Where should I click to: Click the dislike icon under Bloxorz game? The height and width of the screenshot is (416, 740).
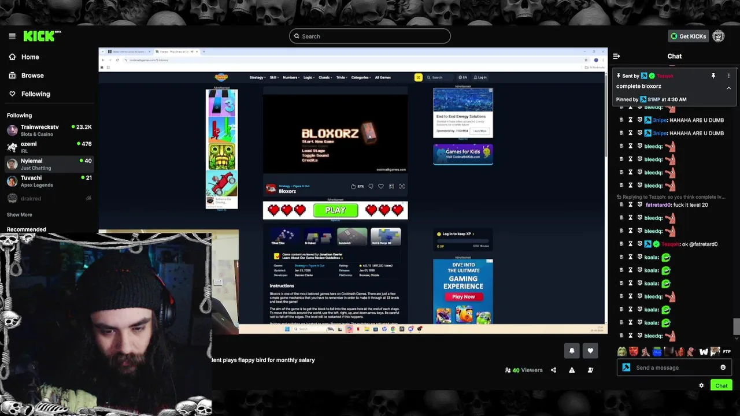click(x=371, y=186)
